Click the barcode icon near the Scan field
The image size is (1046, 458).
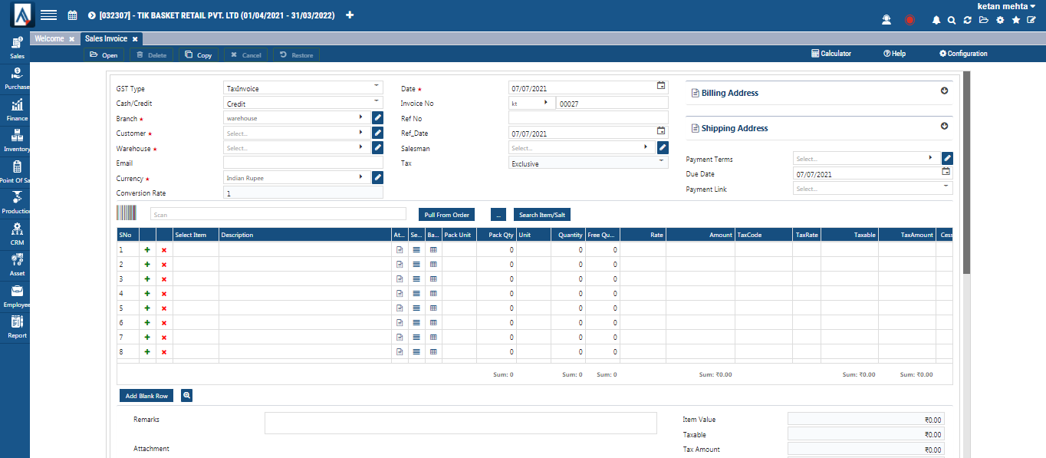point(126,213)
